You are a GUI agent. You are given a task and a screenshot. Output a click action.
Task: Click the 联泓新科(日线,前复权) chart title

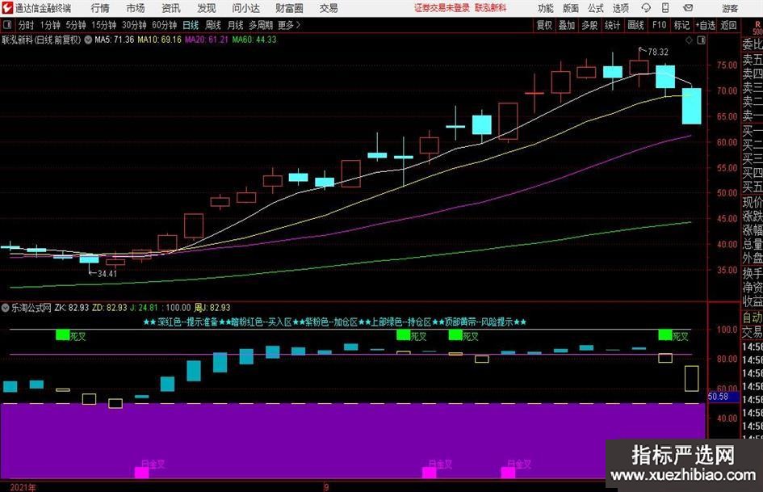point(41,40)
